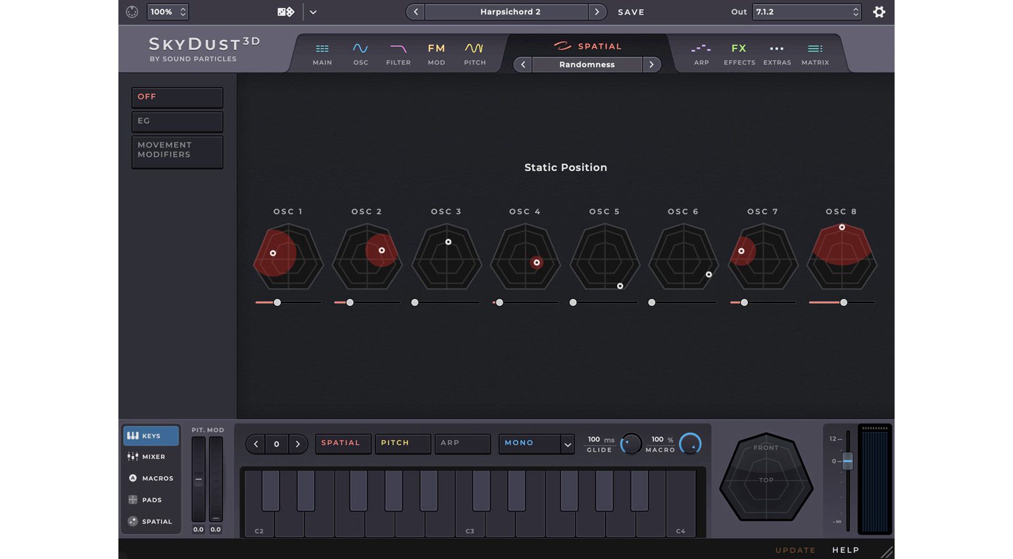The width and height of the screenshot is (1013, 559).
Task: Click the SAVE preset button
Action: (631, 12)
